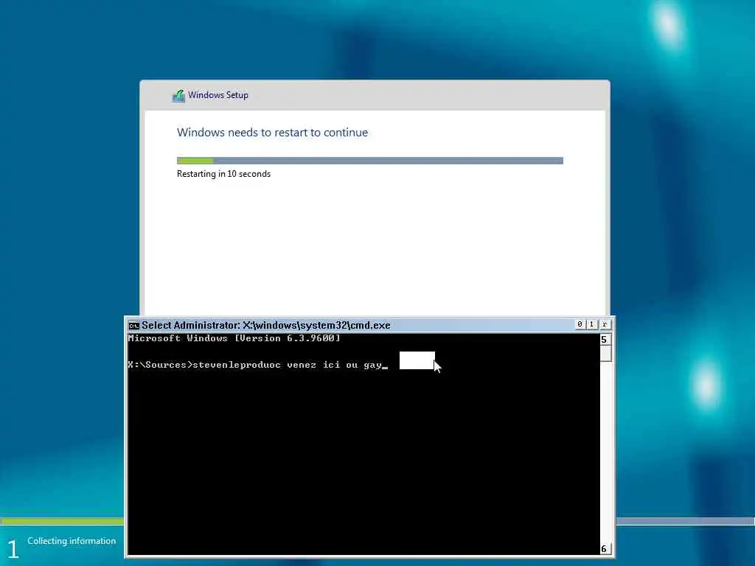The height and width of the screenshot is (566, 755).
Task: Click the console scrollbar down arrow
Action: click(x=605, y=548)
